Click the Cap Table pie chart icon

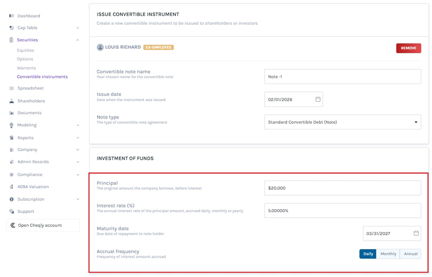[x=11, y=28]
